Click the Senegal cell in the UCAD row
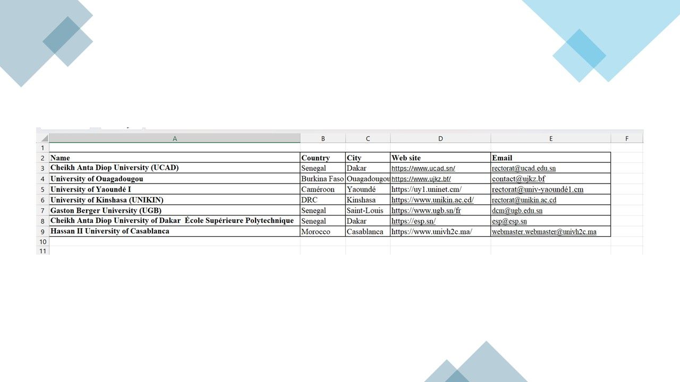Viewport: 680px width, 382px height. click(x=323, y=168)
